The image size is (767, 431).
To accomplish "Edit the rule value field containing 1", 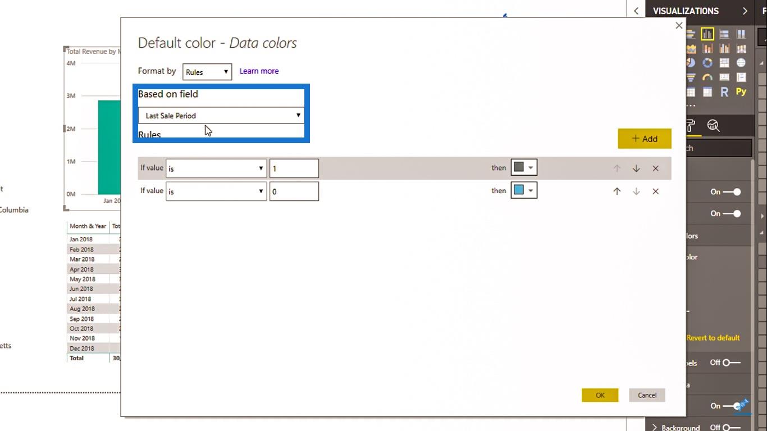I will coord(294,168).
